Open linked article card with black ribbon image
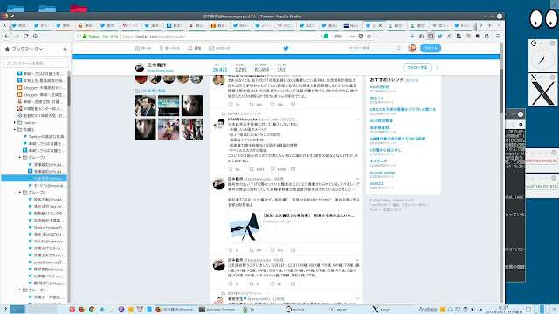The height and width of the screenshot is (314, 559). [x=293, y=227]
